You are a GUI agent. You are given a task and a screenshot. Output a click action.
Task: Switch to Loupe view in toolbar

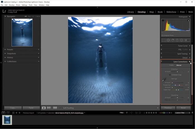[x=44, y=108]
